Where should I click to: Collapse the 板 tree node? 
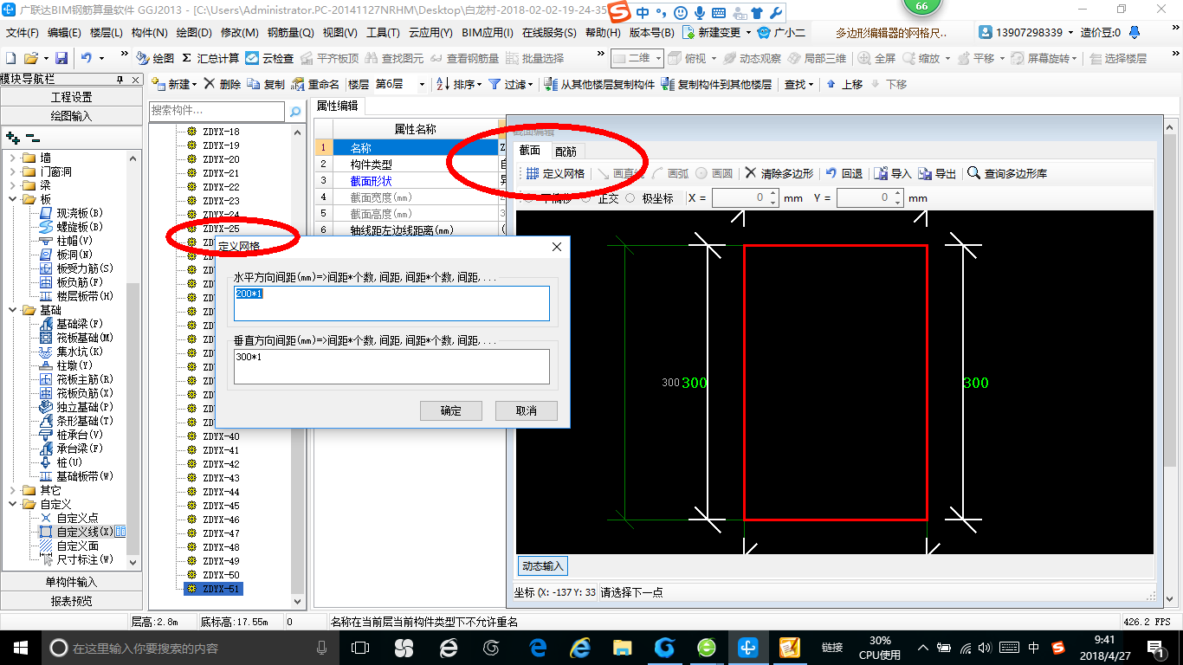coord(12,199)
